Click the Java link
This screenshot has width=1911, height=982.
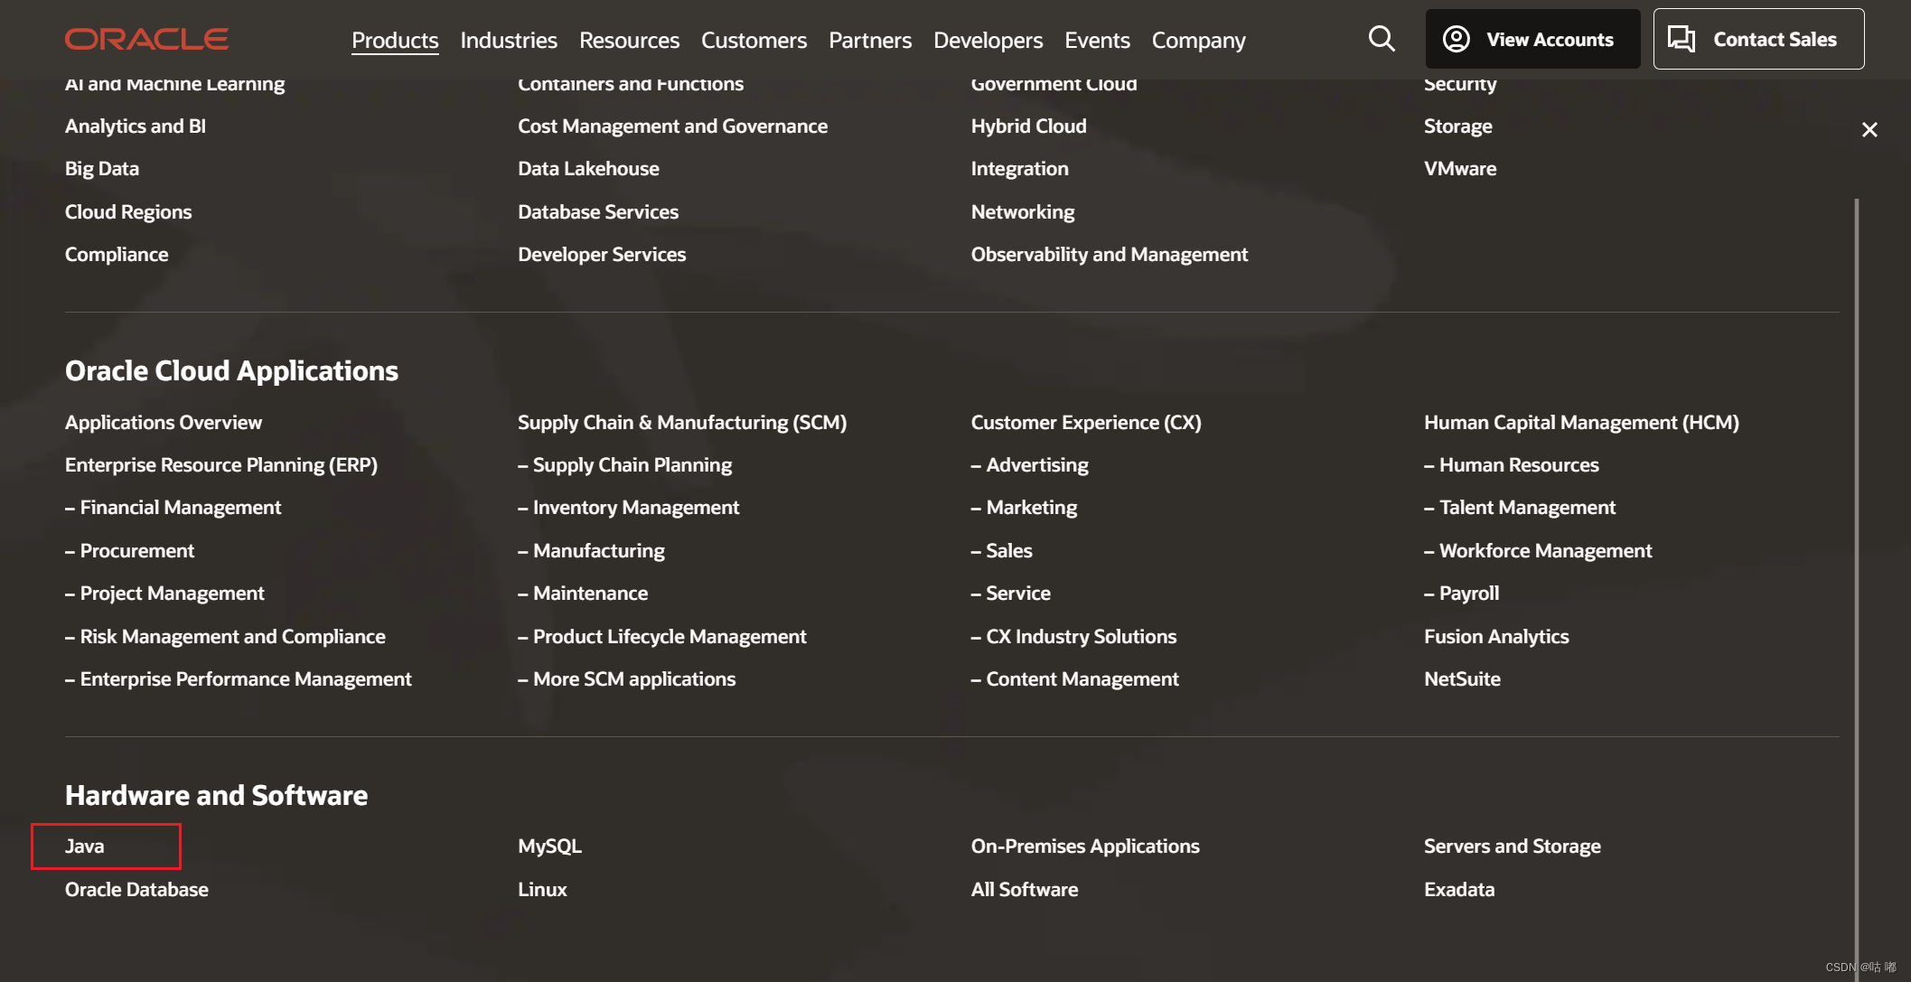[x=84, y=846]
